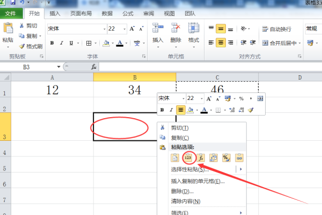Viewport: 322px width, 215px height.
Task: Click the Orientation icon in alignment group
Action: (x=244, y=28)
